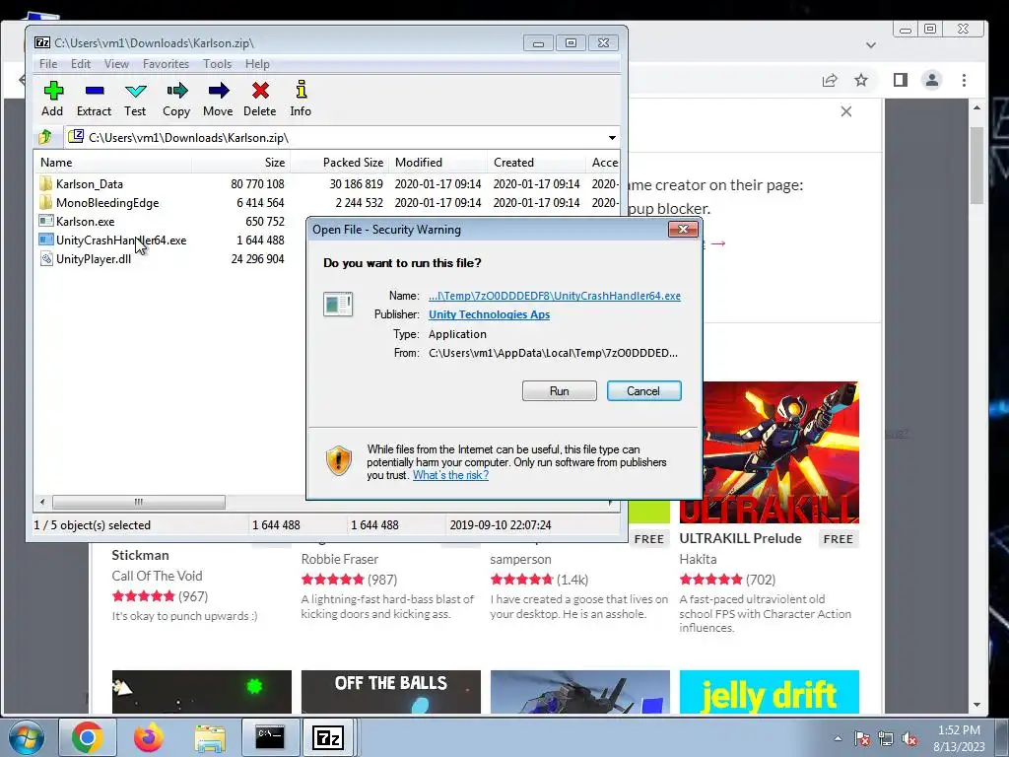Open the samperson author link
Screen dimensions: 1009x757
pos(520,559)
